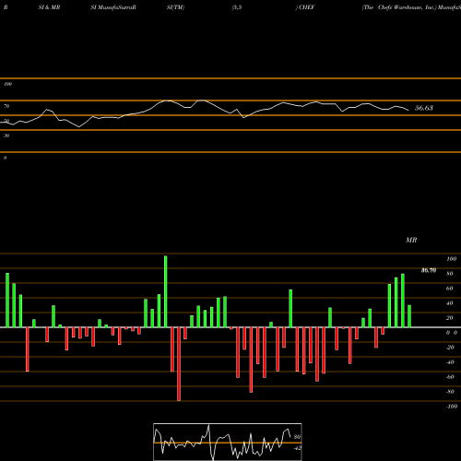This screenshot has height=461, width=461.
Task: Click the -20 label on MR axis
Action: tap(450, 348)
